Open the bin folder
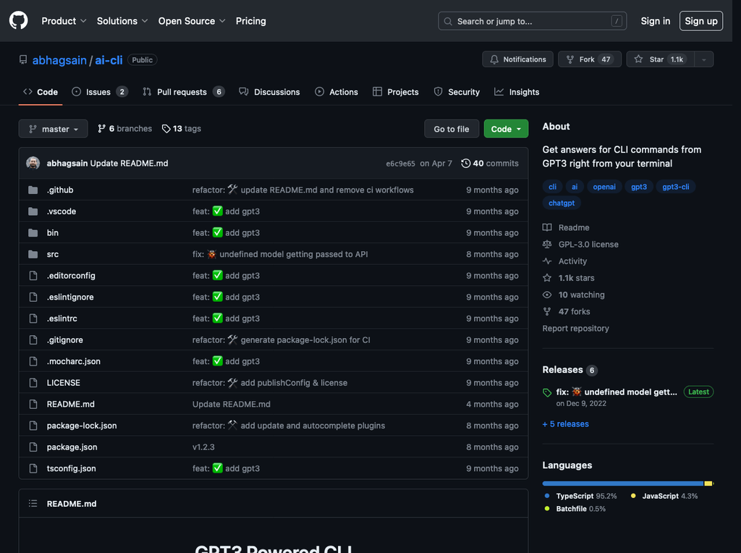Screen dimensions: 741x553 coord(52,232)
